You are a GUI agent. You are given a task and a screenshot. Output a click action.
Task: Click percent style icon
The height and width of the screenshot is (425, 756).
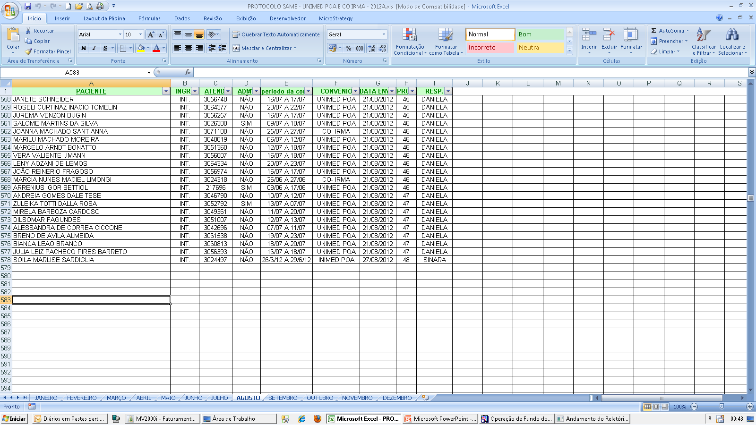(x=348, y=48)
